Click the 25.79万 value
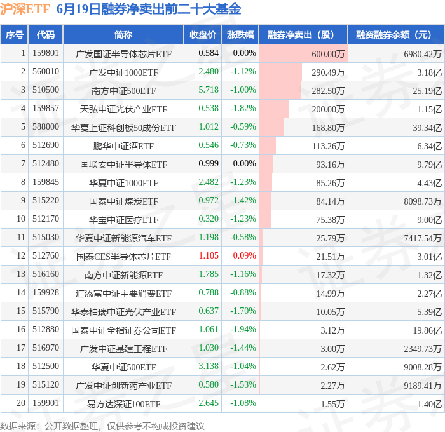The image size is (445, 432). click(x=331, y=238)
